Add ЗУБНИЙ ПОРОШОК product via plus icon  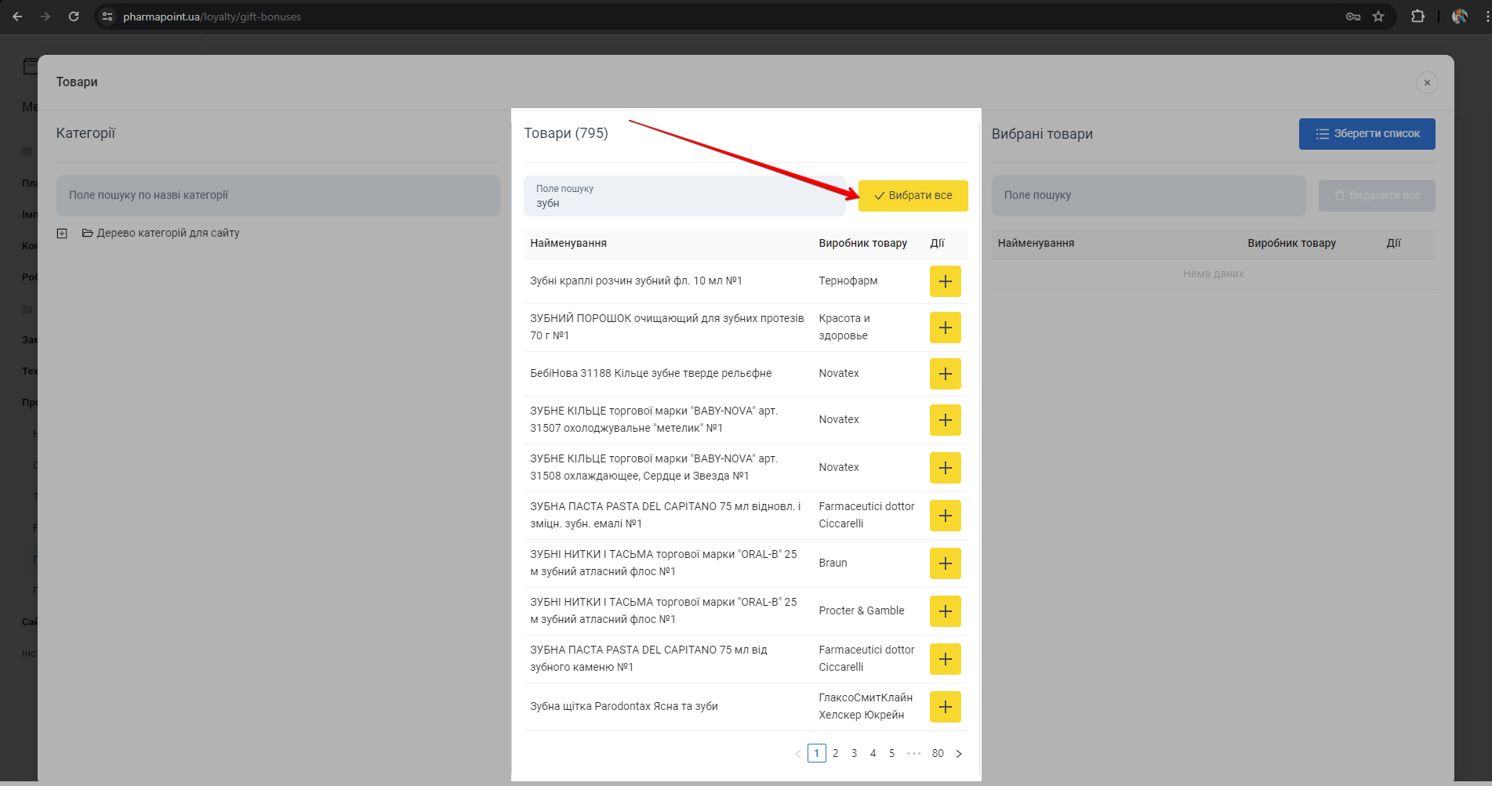pyautogui.click(x=945, y=328)
